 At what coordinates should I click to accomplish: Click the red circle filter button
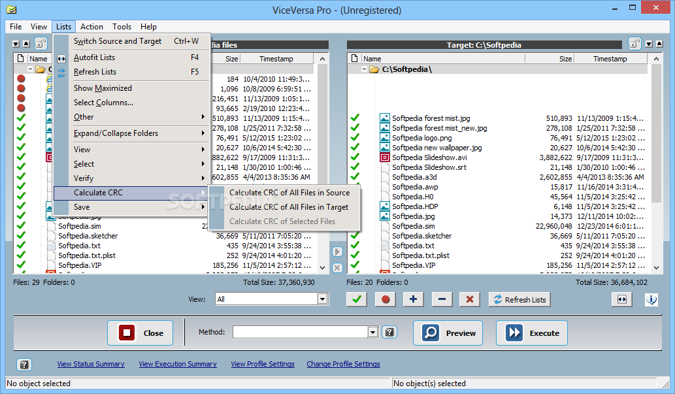coord(385,299)
